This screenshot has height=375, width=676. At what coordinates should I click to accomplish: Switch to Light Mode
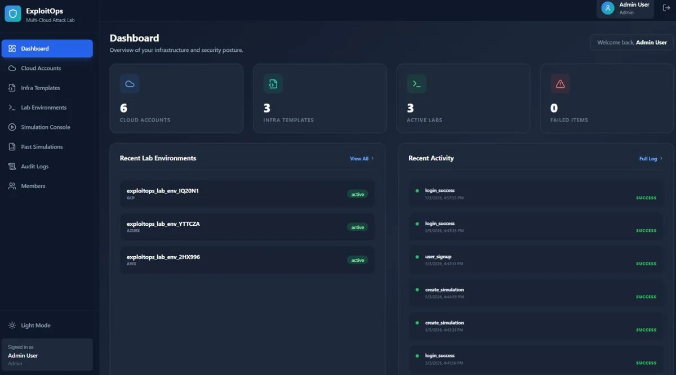coord(47,325)
